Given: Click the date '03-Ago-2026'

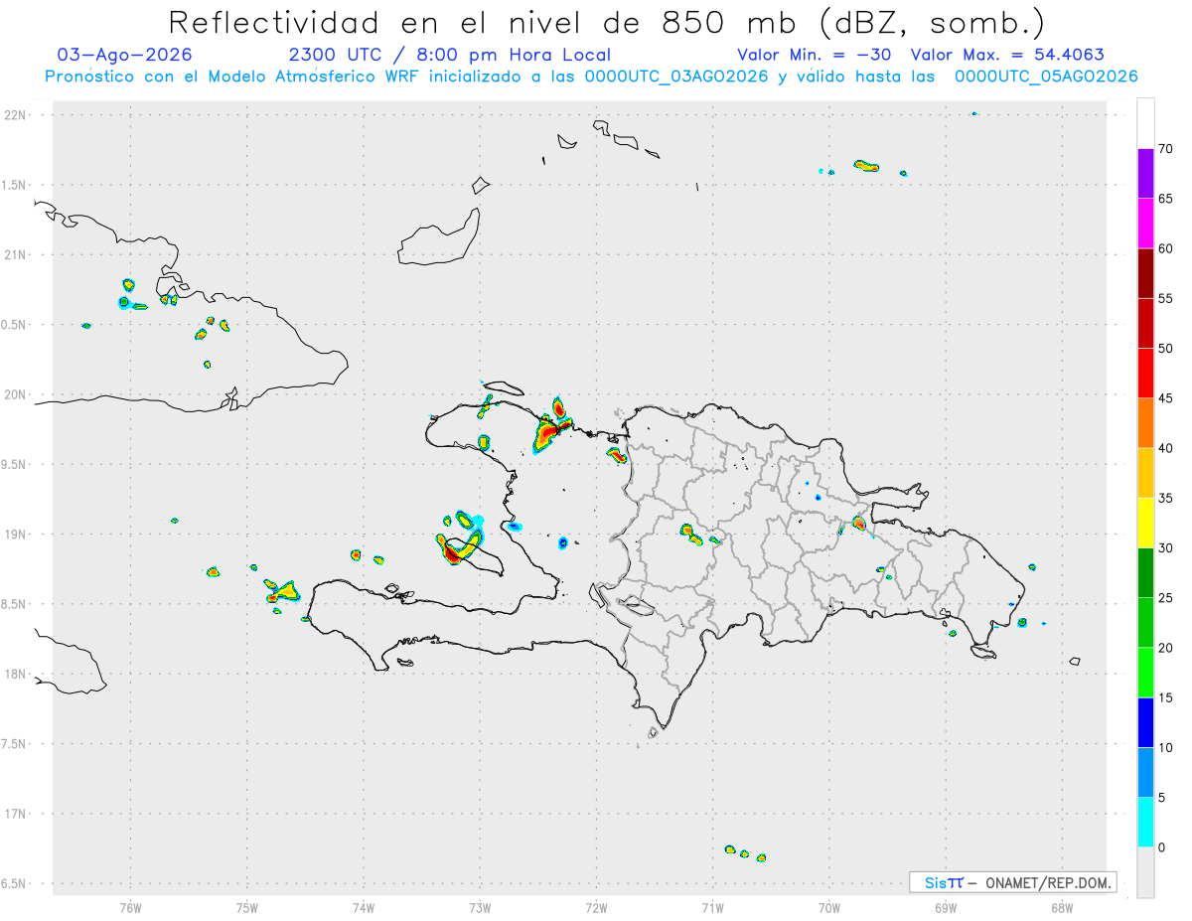Looking at the screenshot, I should pyautogui.click(x=125, y=55).
